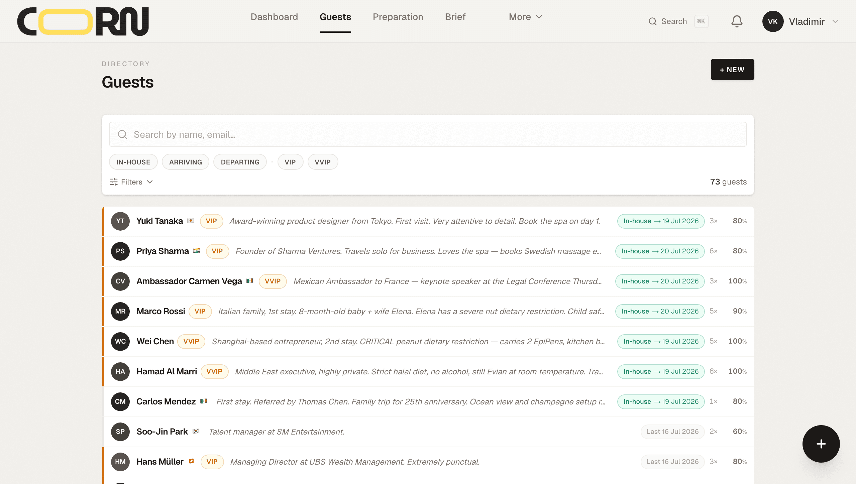The image size is (856, 484).
Task: Click flag next to Carlos Mendez
Action: pos(204,401)
